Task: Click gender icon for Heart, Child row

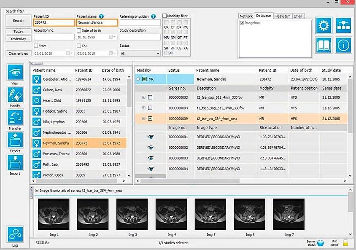Action: (x=37, y=100)
